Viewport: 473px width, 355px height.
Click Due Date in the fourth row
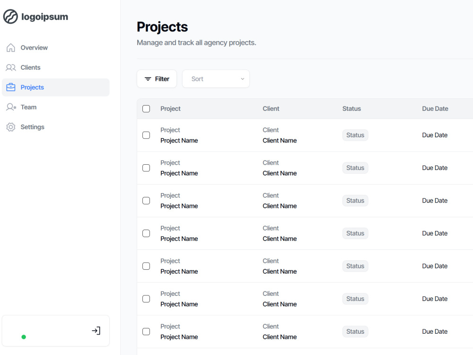pos(435,233)
